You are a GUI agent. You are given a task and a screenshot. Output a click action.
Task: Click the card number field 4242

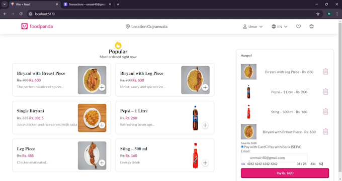pyautogui.click(x=262, y=164)
